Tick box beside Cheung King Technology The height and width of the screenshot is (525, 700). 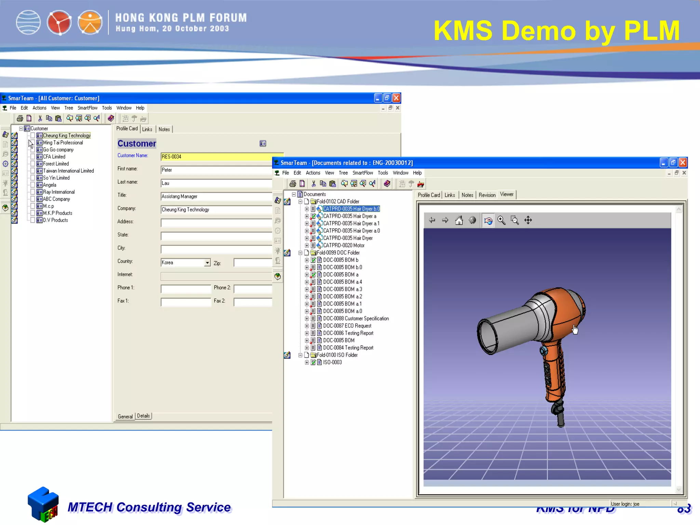tap(33, 135)
